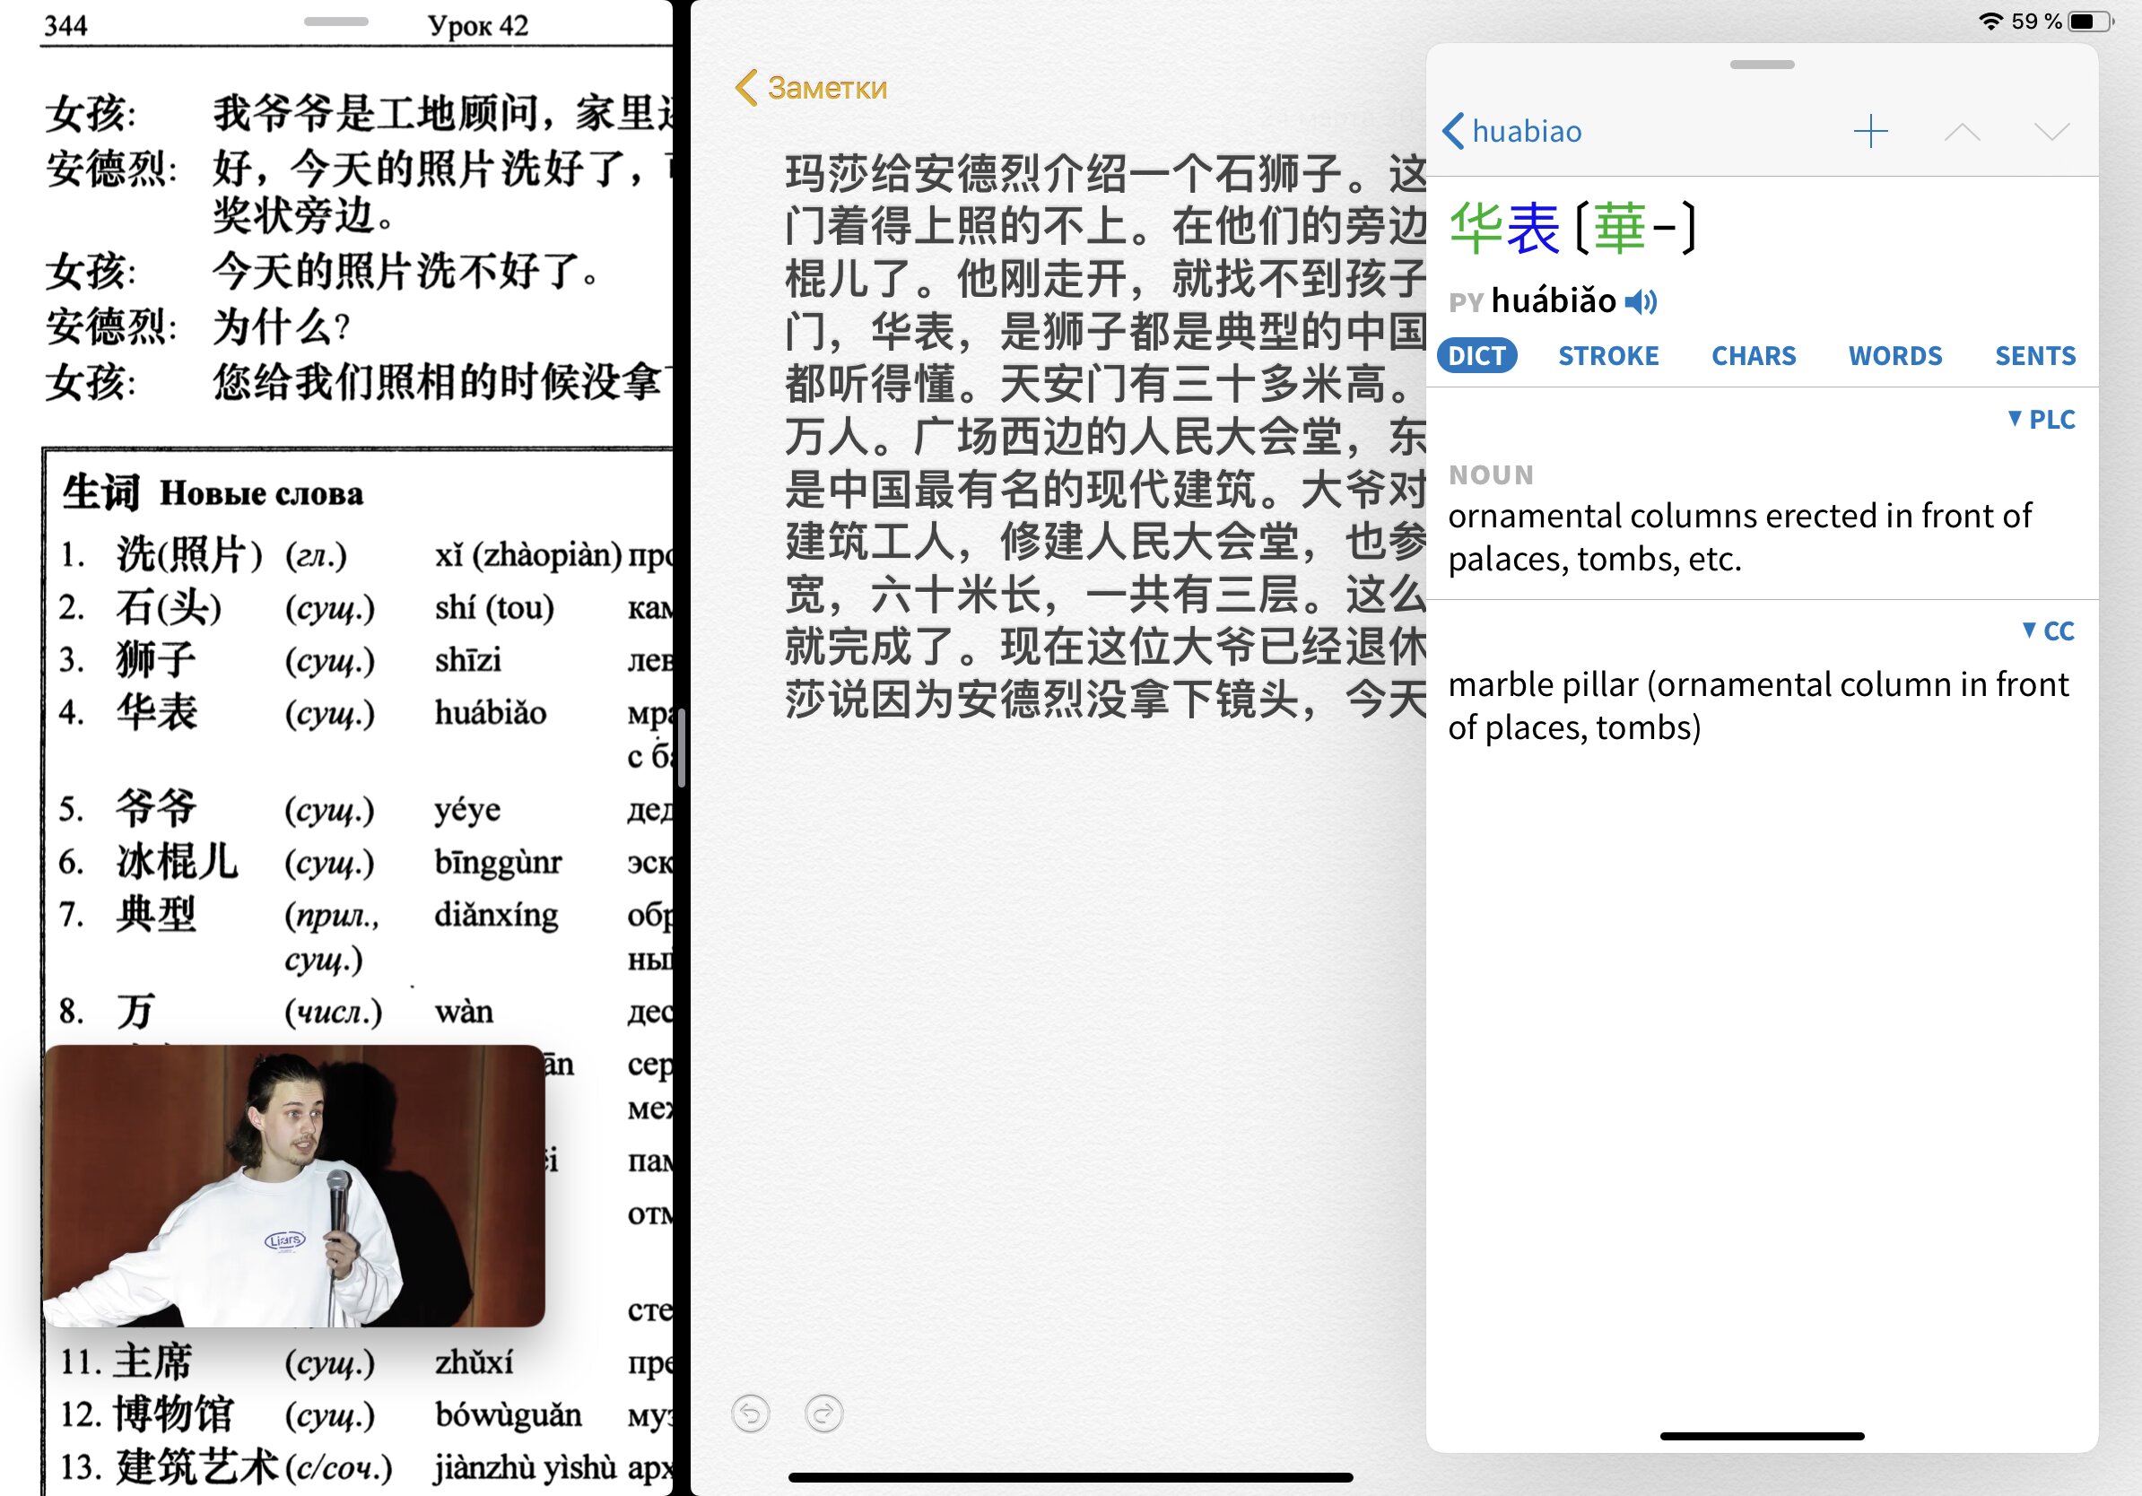Tap the PLC definition 'ornamental columns erected'

(1739, 536)
